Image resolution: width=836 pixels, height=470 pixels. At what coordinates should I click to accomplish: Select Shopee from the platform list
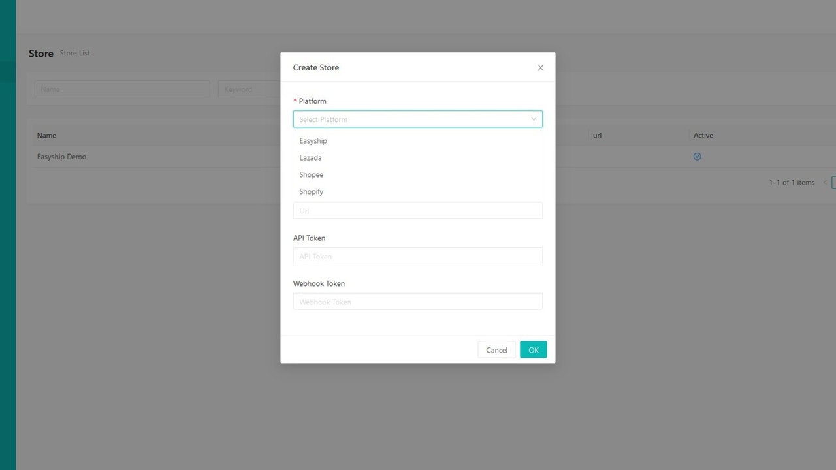tap(312, 174)
